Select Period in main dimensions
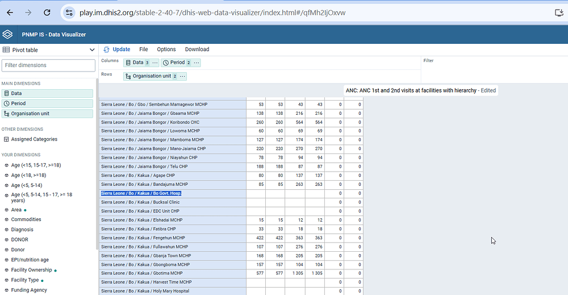This screenshot has height=295, width=568. [47, 103]
